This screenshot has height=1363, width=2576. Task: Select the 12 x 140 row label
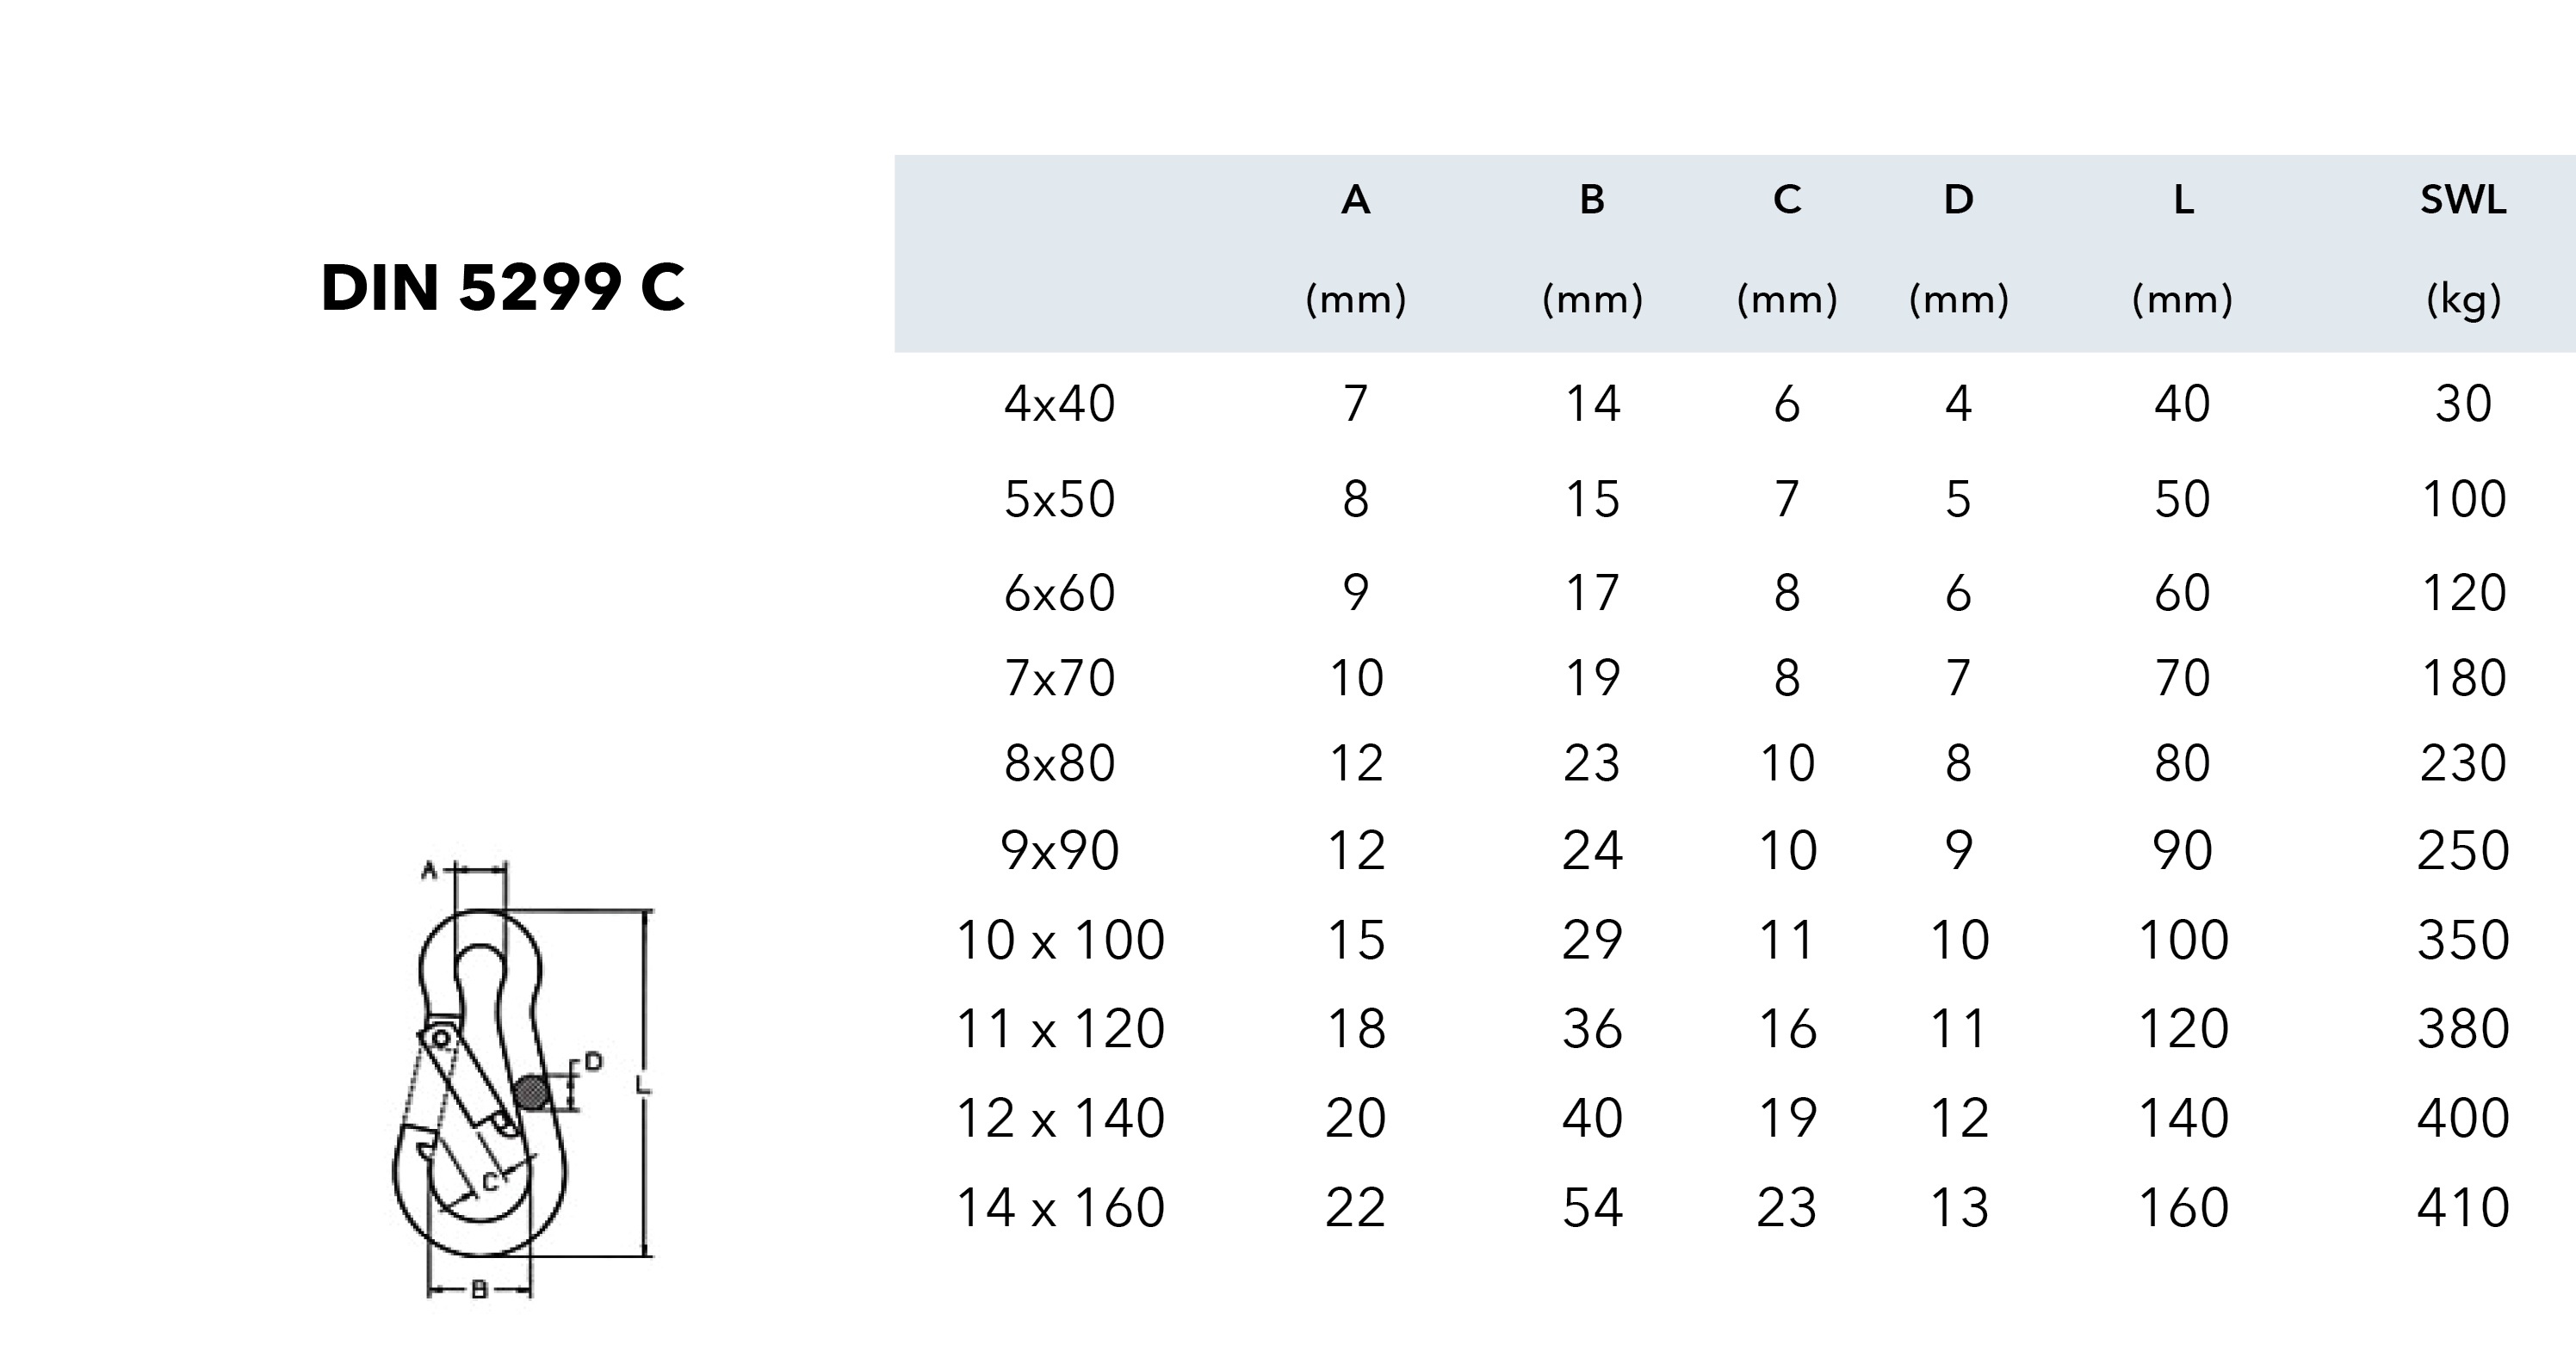click(1061, 1118)
